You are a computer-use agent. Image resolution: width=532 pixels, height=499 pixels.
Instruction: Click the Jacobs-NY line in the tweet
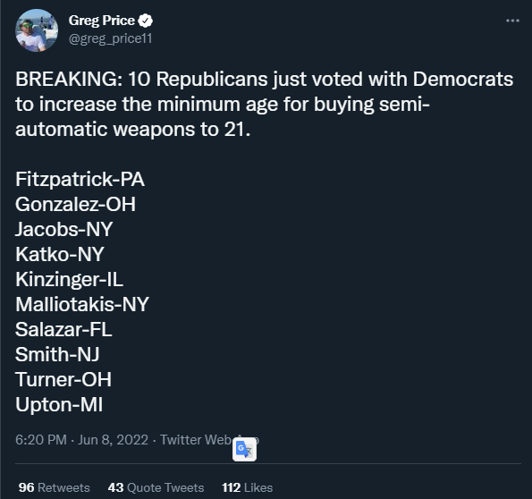(63, 229)
